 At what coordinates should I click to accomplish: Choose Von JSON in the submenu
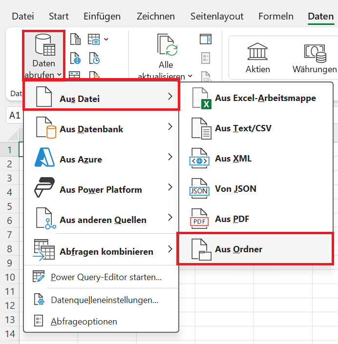[256, 189]
